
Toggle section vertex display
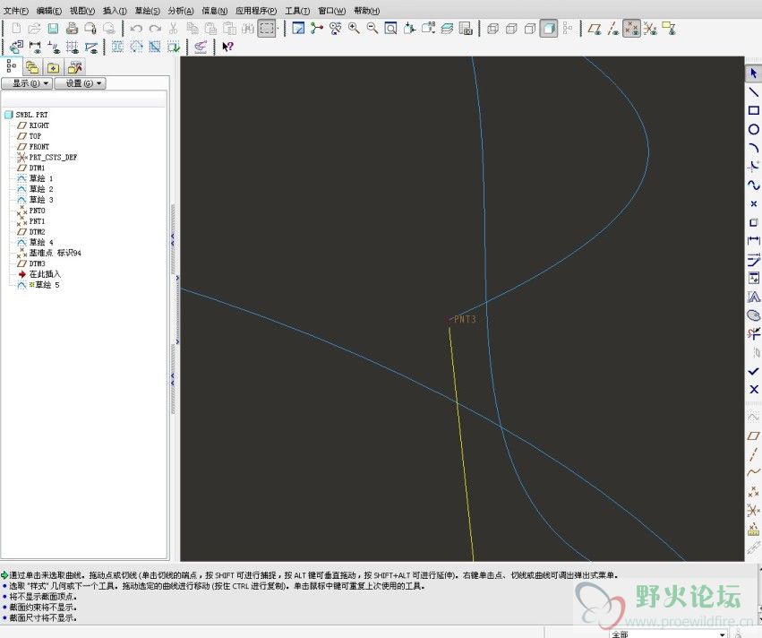(x=90, y=47)
